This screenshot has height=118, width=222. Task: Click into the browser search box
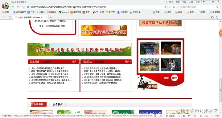pos(195,7)
